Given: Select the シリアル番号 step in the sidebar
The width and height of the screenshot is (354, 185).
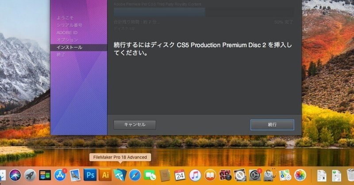Looking at the screenshot, I should [x=69, y=25].
